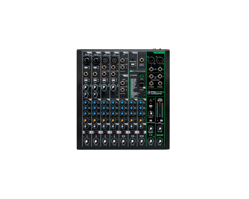This screenshot has height=199, width=249.
Task: Click the channel 1 COMP knob
Action: [85, 94]
